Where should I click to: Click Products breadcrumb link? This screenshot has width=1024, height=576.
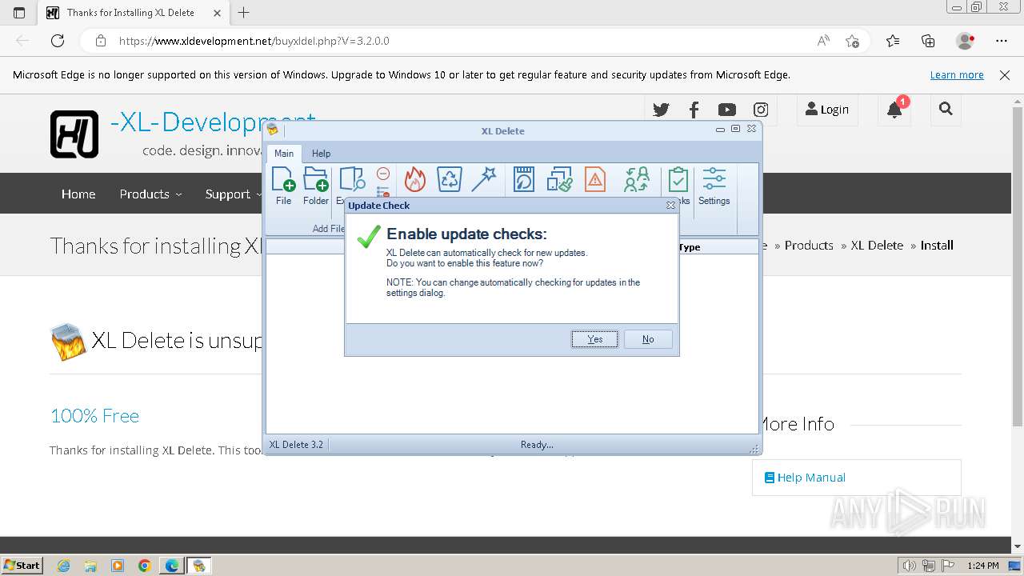(x=809, y=246)
